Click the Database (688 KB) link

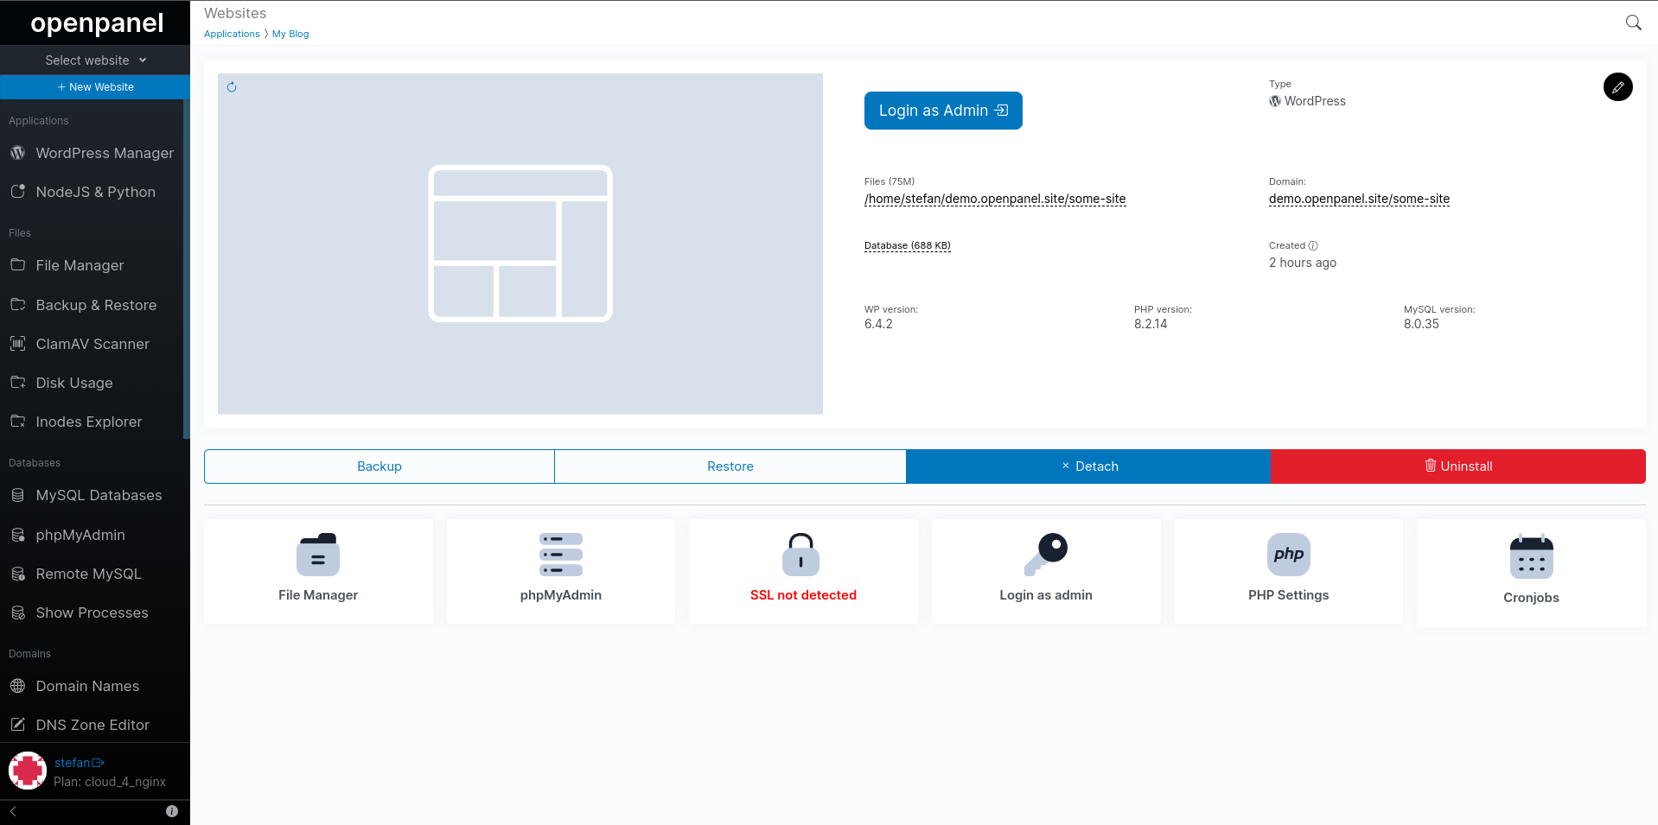tap(908, 245)
